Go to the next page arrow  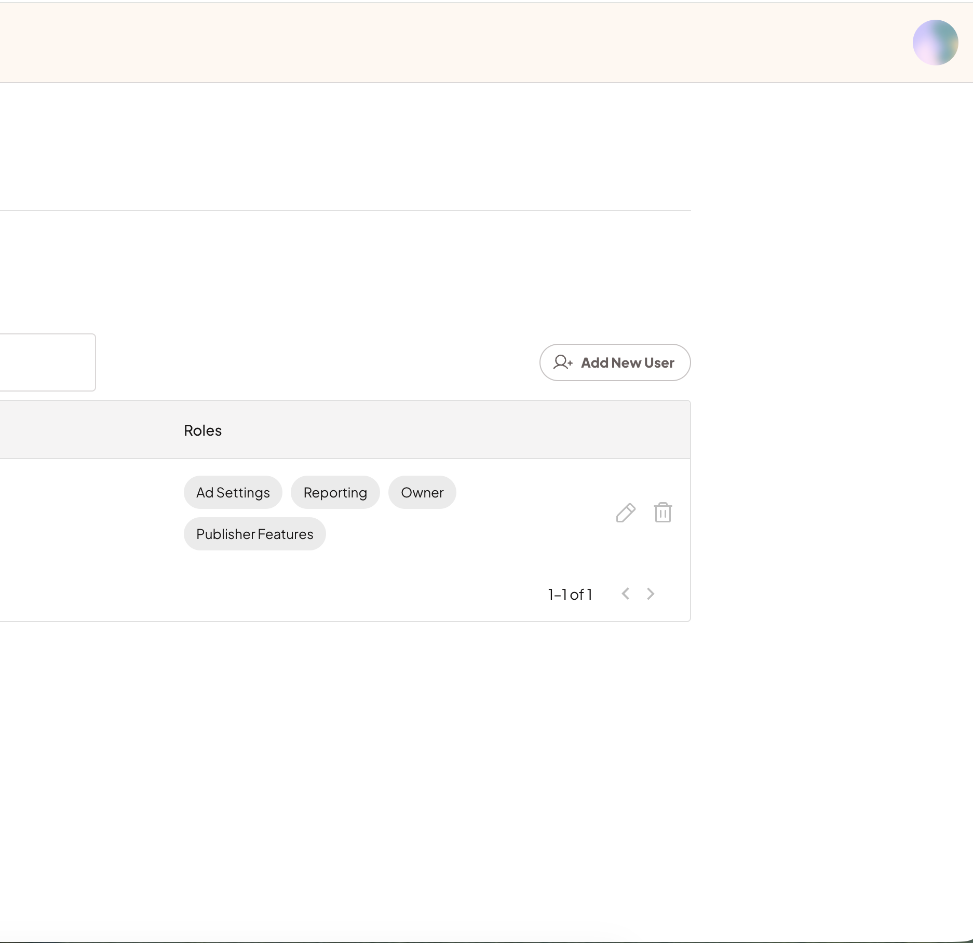pos(651,594)
